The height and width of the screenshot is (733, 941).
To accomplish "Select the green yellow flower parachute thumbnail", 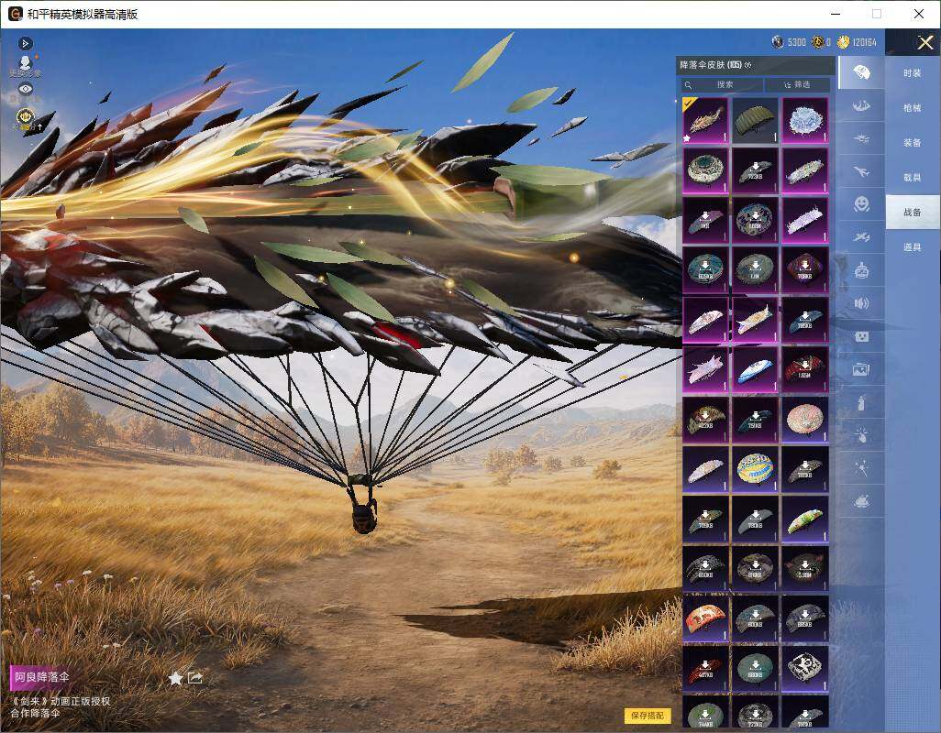I will (804, 519).
